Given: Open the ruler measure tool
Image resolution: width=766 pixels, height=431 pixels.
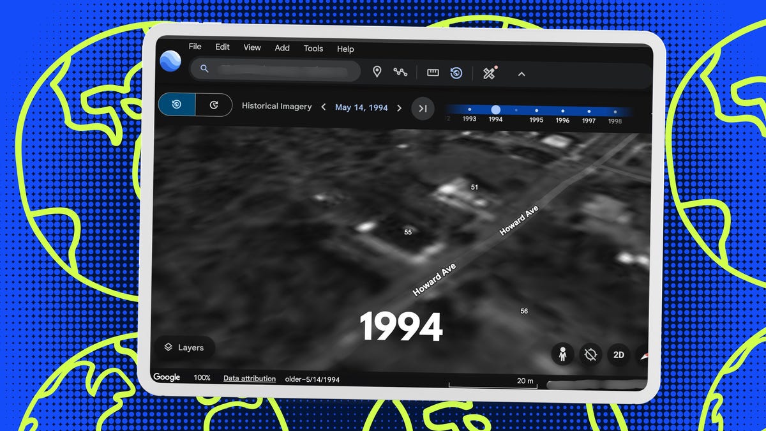Looking at the screenshot, I should (433, 73).
